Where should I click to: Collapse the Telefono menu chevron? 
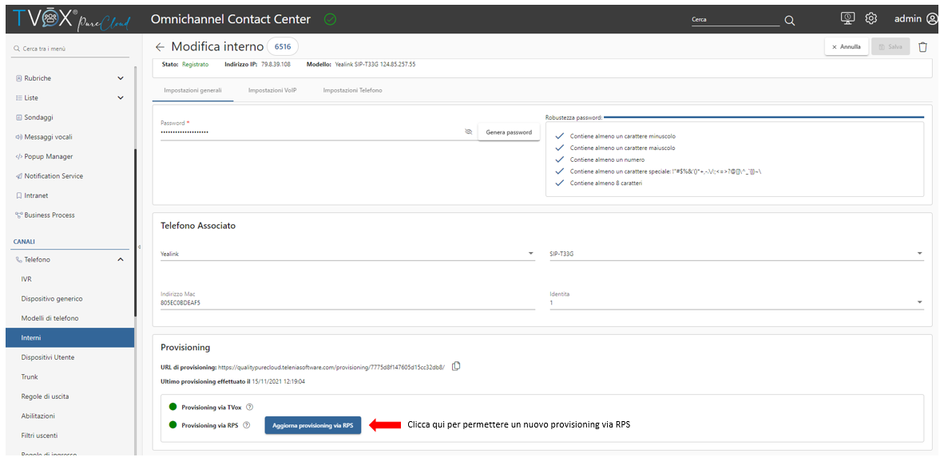[121, 260]
